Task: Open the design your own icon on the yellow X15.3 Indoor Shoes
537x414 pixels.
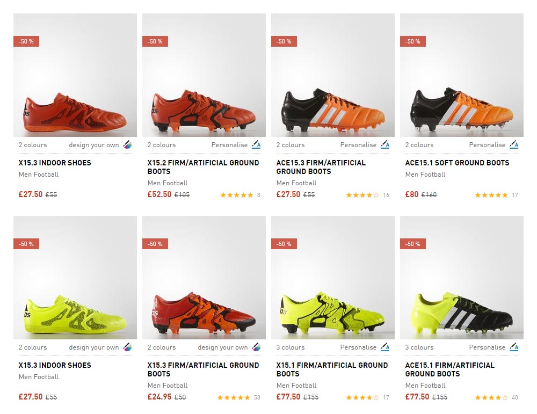Action: coord(126,347)
